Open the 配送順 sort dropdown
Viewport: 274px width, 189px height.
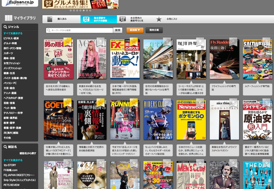pyautogui.click(x=135, y=30)
